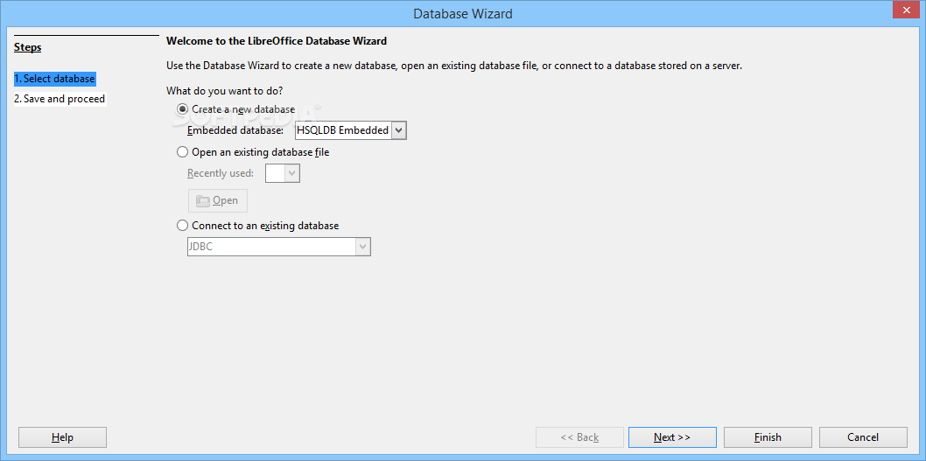Select step 1 Select database

(x=55, y=79)
